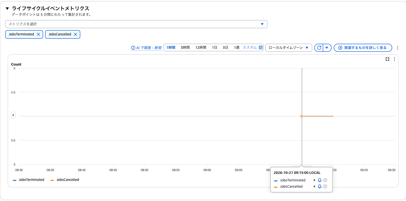This screenshot has width=406, height=201.
Task: Click the 2026-10-21 09:15:00 LOCAL tooltip timestamp
Action: (297, 173)
